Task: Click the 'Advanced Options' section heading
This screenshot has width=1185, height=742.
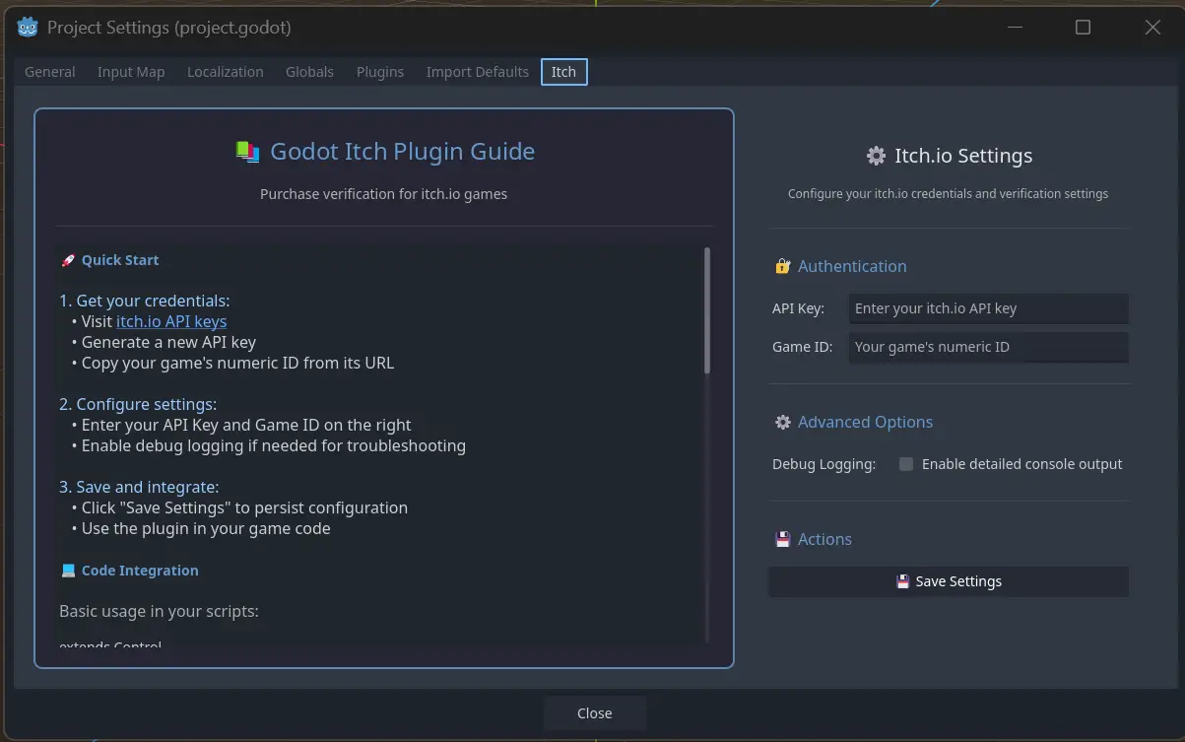Action: click(865, 422)
